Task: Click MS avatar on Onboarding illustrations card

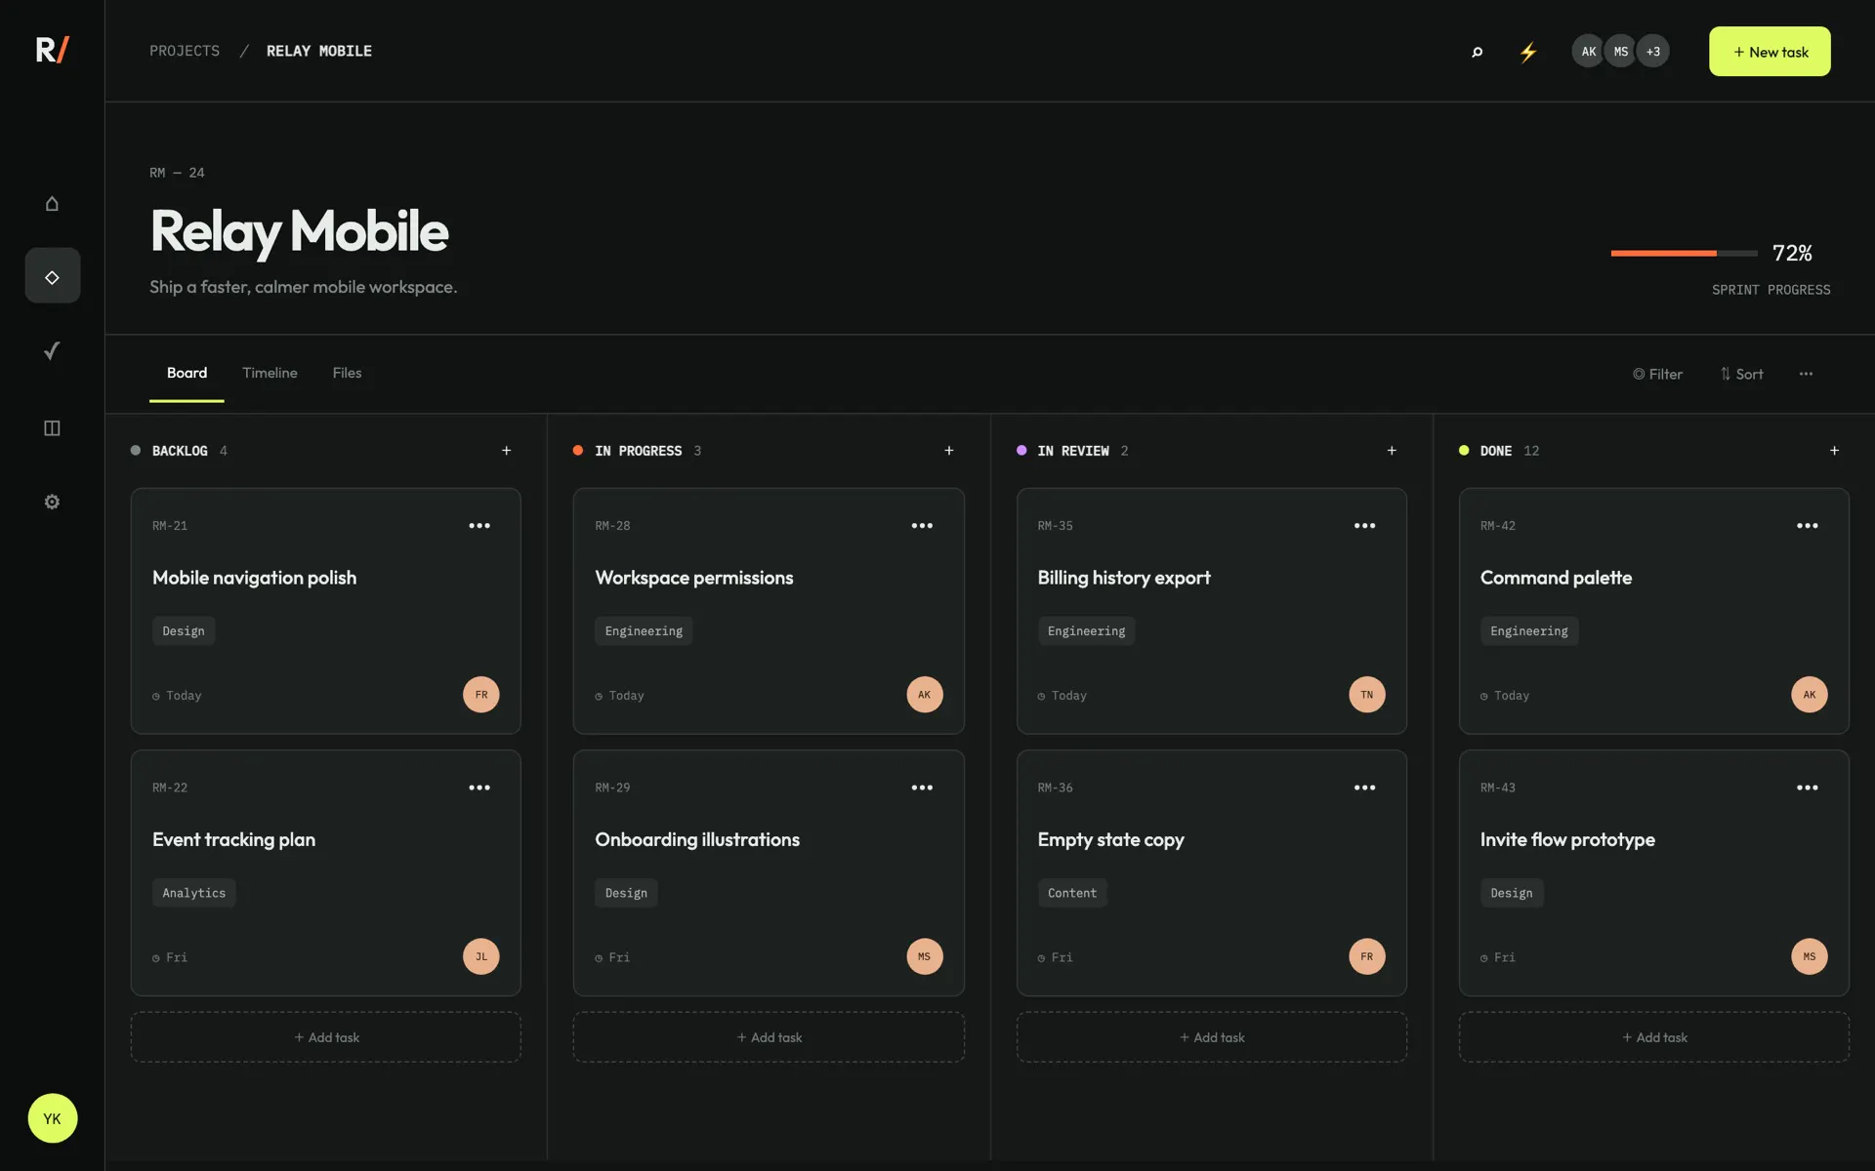Action: pos(925,956)
